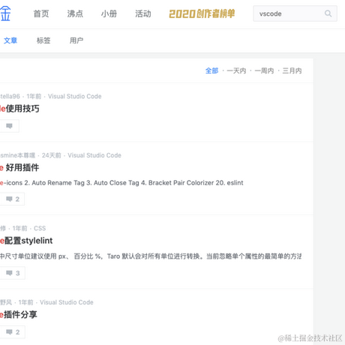
Task: Open the 使用技巧 article title
Action: pyautogui.click(x=19, y=109)
